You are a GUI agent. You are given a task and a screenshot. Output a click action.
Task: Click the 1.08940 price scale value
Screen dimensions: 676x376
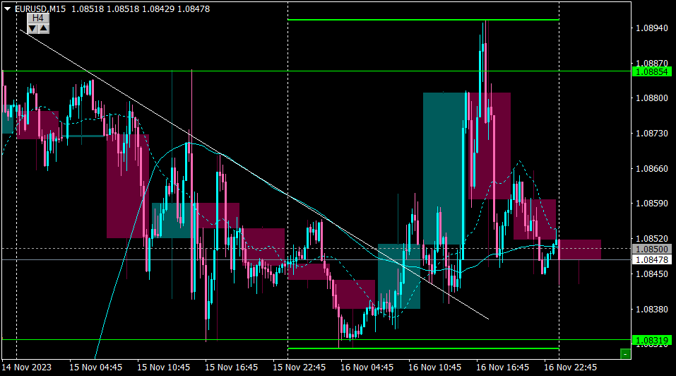652,28
